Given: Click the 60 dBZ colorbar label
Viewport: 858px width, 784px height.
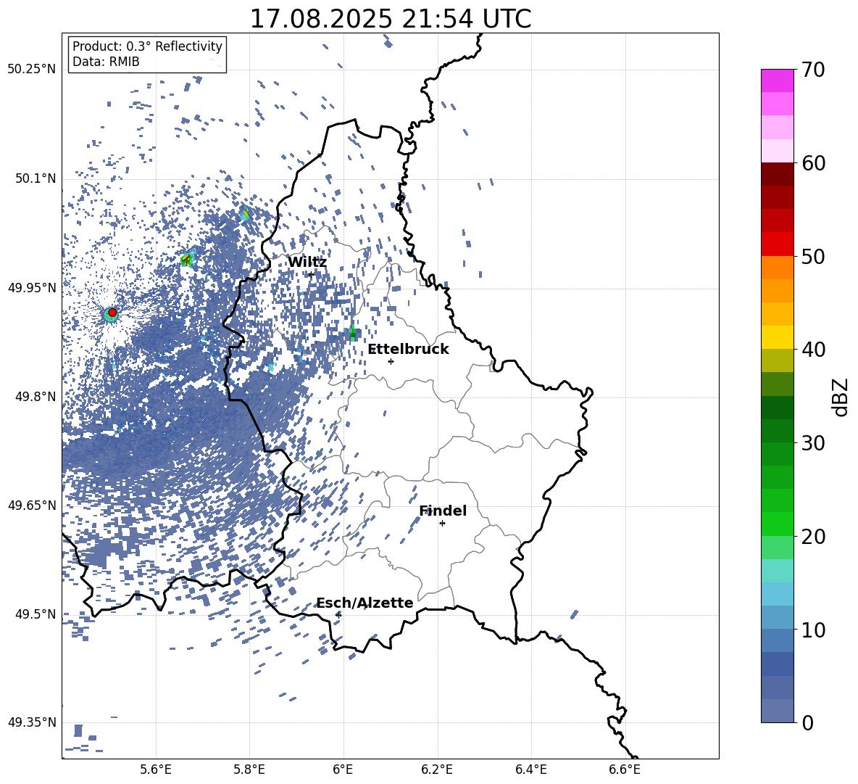Looking at the screenshot, I should point(813,163).
